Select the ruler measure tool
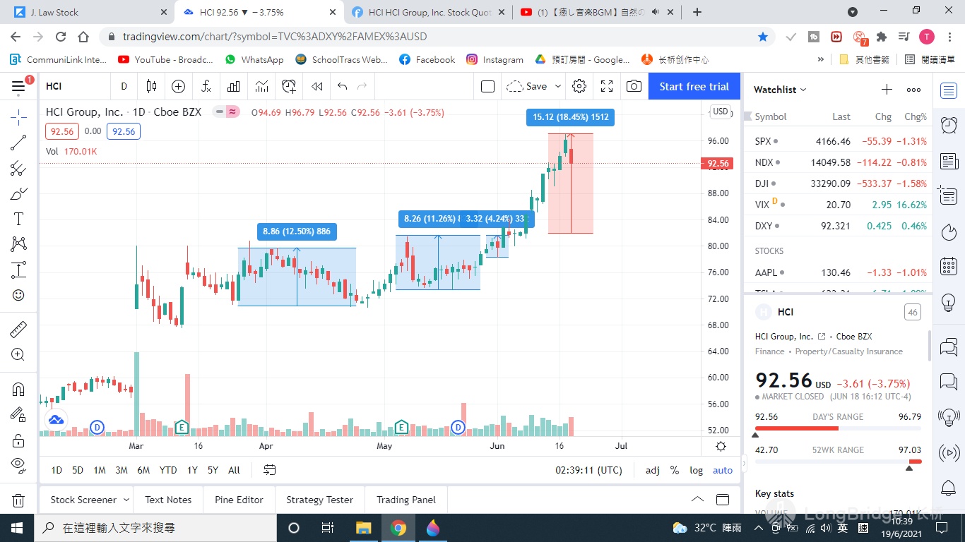Screen dimensions: 965x542 (x=18, y=329)
